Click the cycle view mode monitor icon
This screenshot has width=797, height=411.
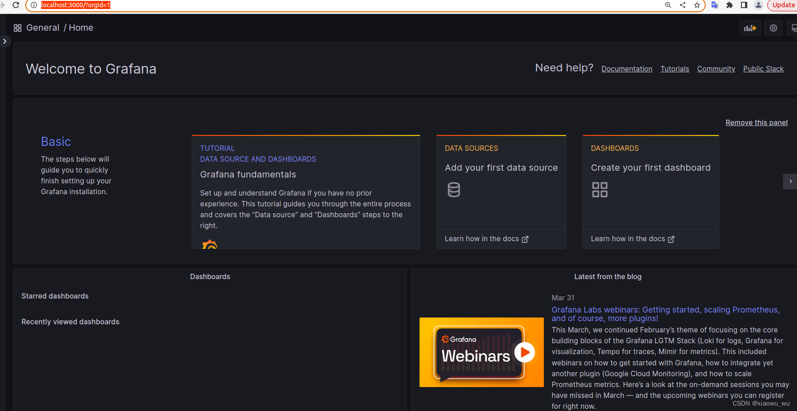[793, 28]
